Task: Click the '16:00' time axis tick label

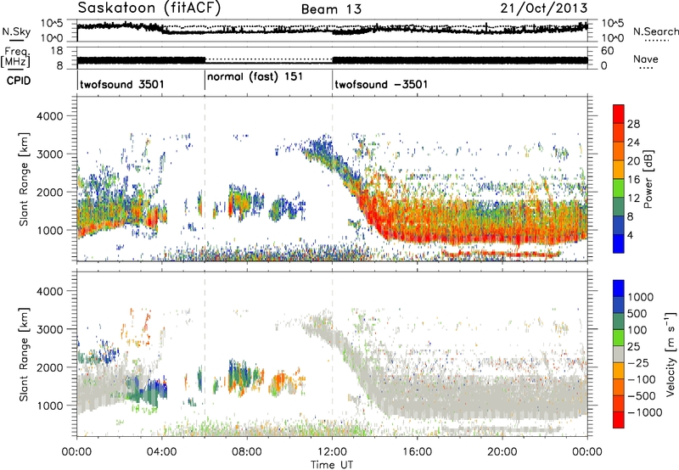Action: coord(417,452)
